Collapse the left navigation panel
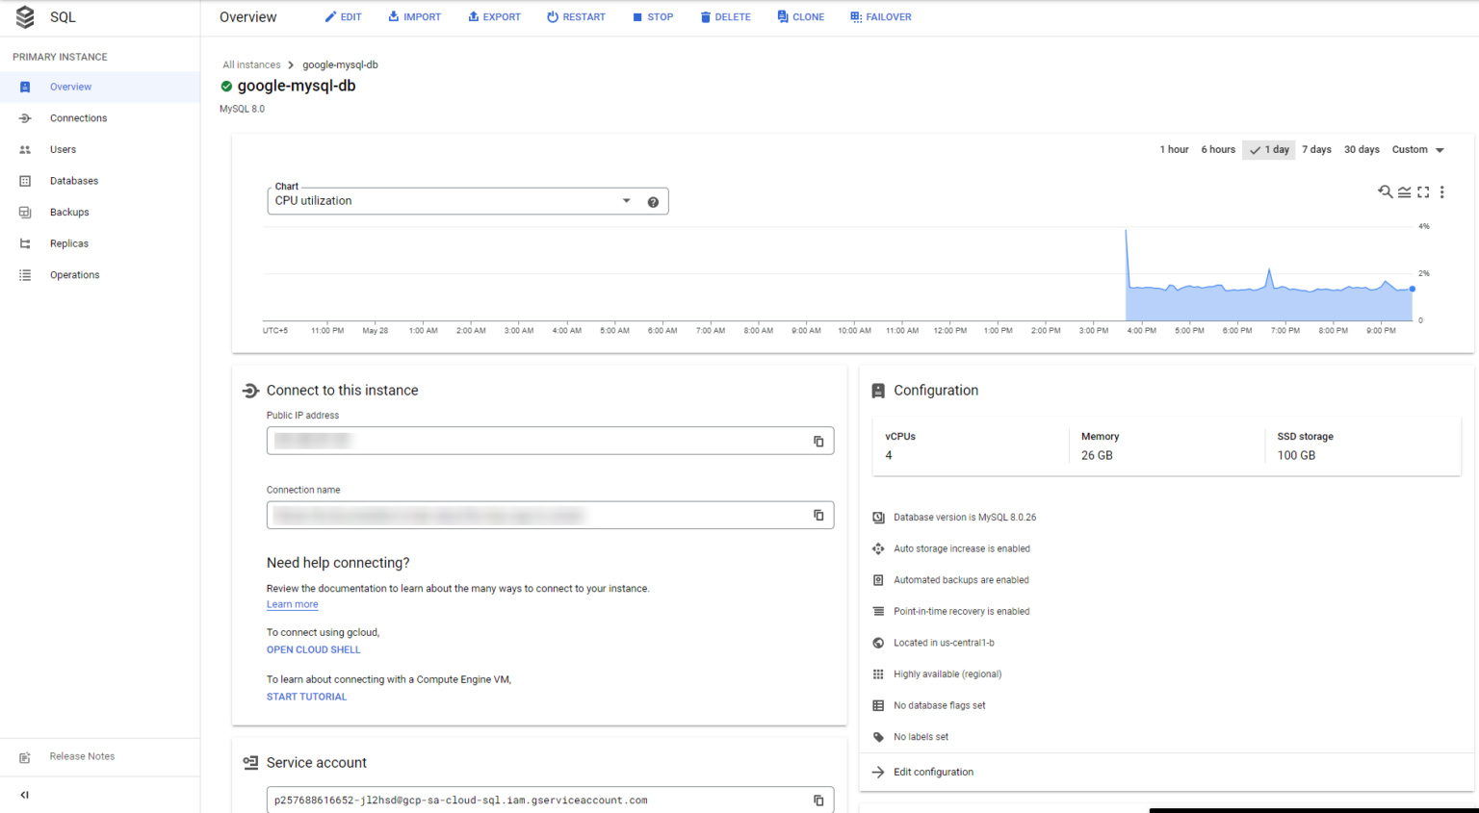This screenshot has width=1479, height=813. 24,795
